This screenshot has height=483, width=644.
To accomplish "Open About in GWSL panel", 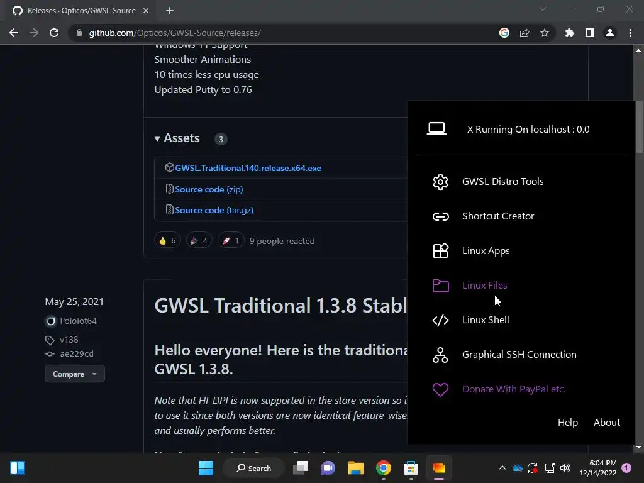I will click(607, 422).
